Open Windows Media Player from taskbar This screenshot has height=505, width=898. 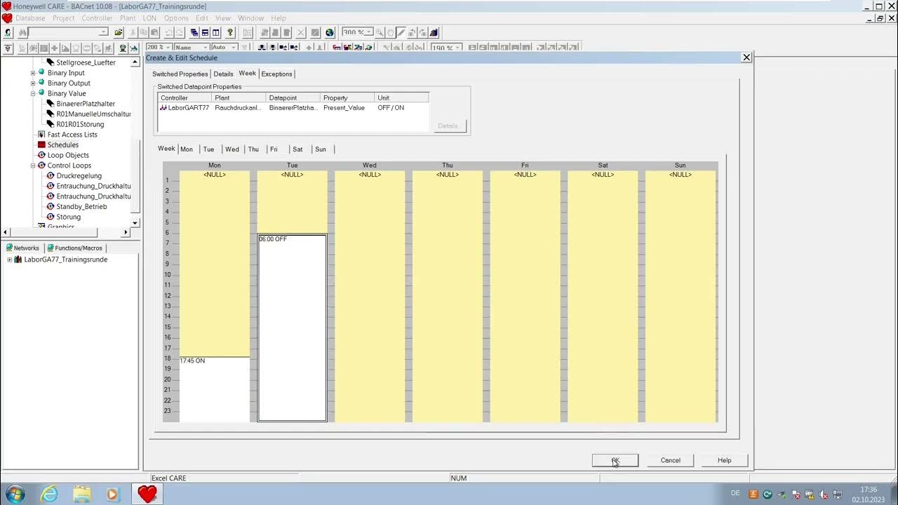tap(113, 494)
